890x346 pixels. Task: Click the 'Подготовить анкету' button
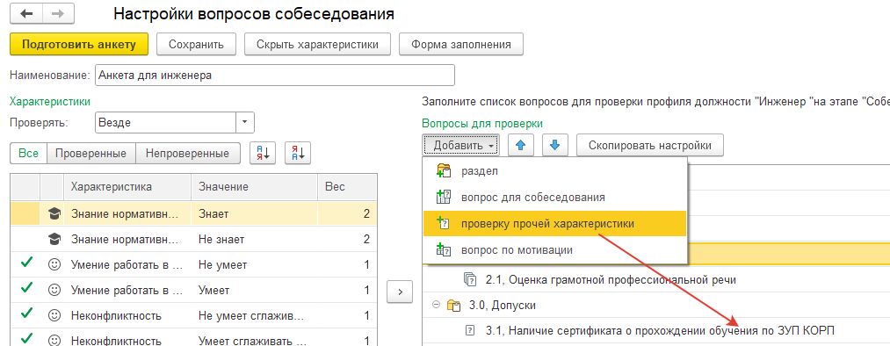pos(79,44)
